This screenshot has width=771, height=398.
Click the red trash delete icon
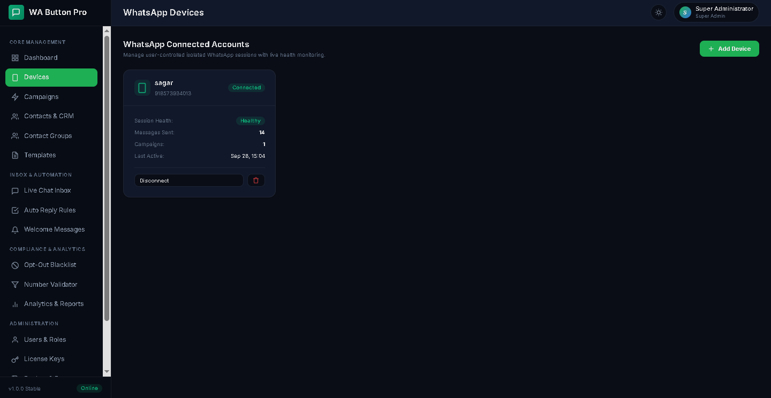tap(256, 180)
